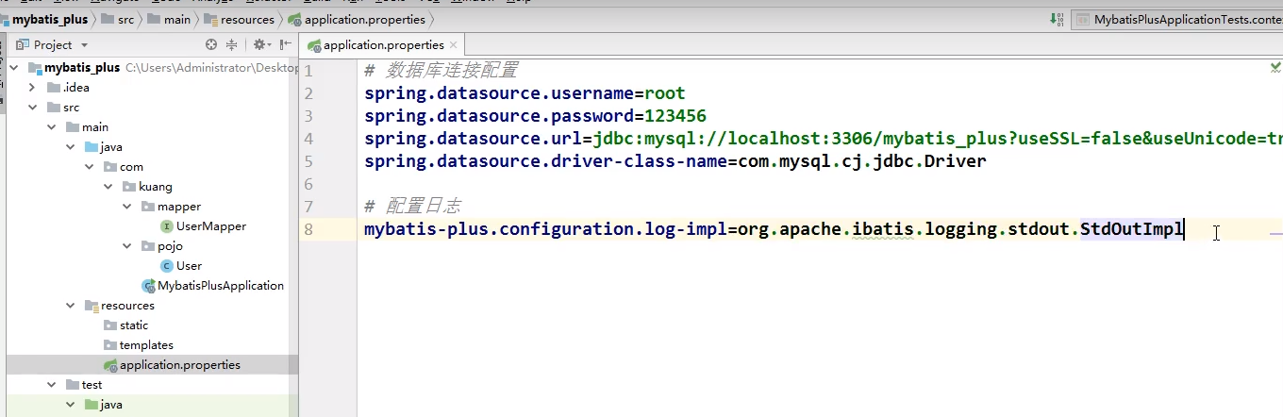
Task: Click line number 6 in gutter
Action: pos(308,184)
